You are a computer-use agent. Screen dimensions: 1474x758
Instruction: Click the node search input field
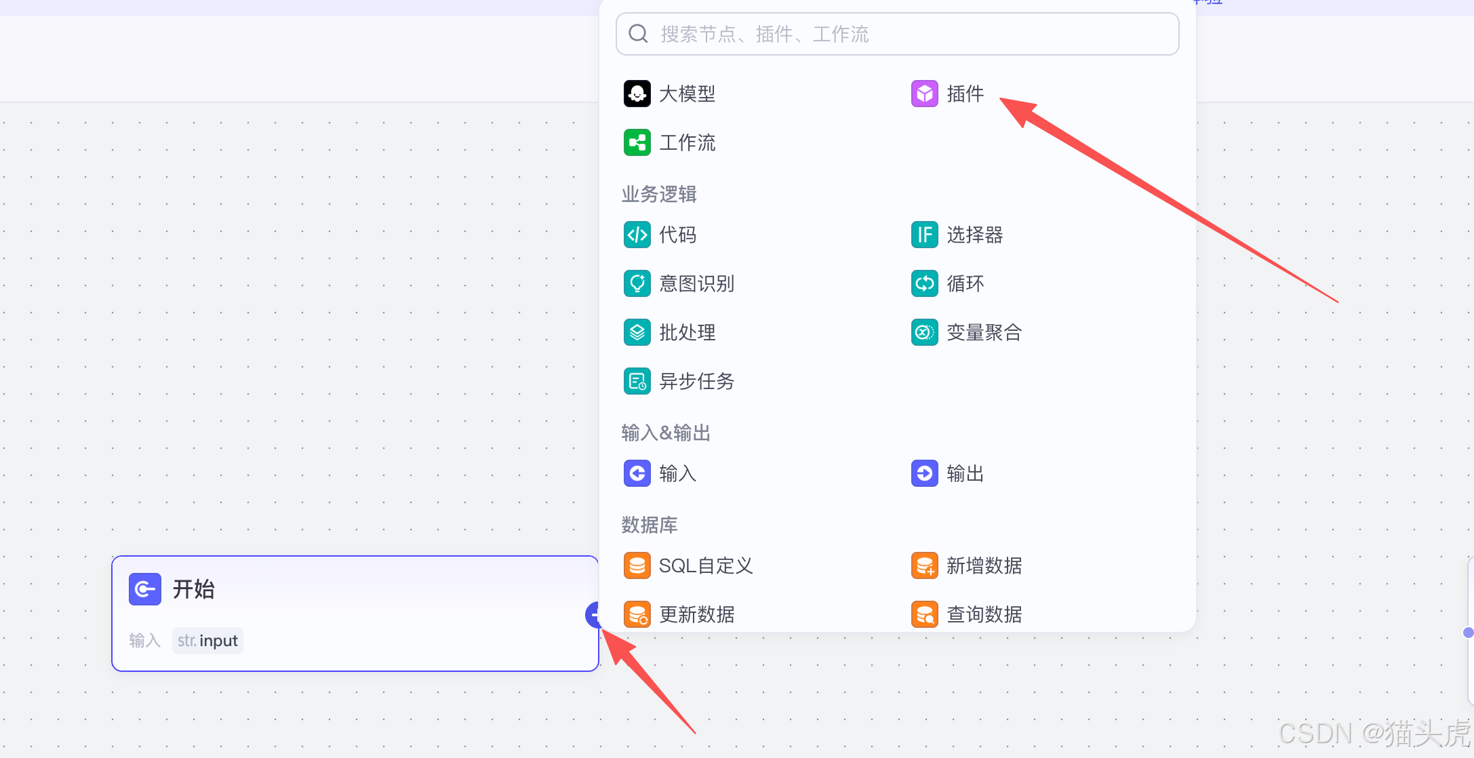(896, 33)
